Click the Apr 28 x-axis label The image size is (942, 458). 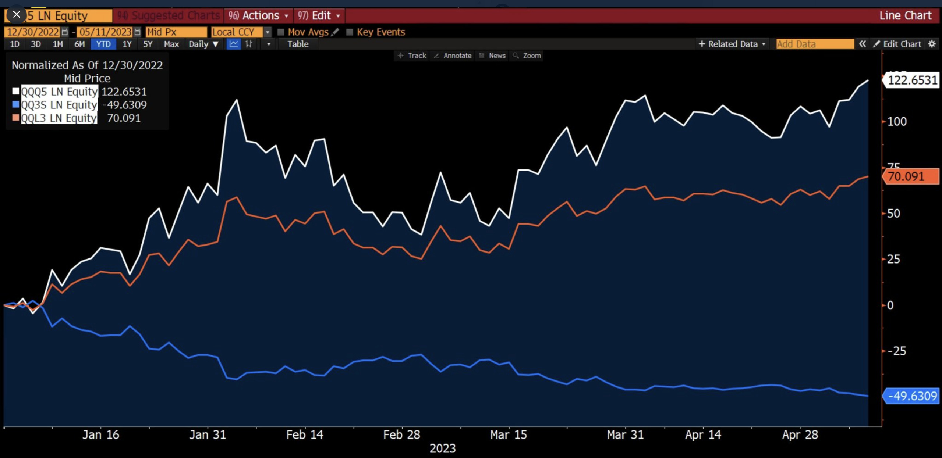tap(800, 435)
